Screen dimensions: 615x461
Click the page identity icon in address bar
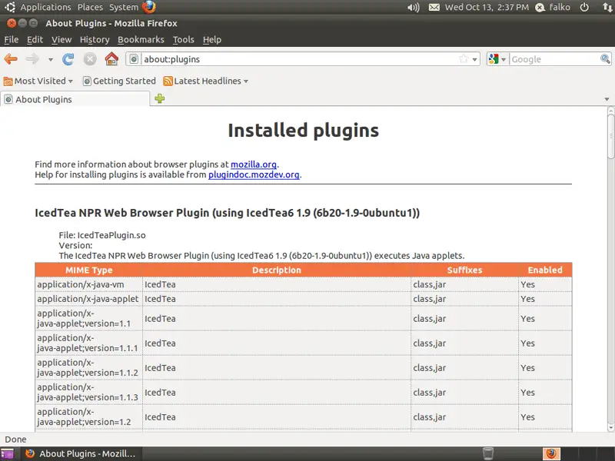coord(134,59)
